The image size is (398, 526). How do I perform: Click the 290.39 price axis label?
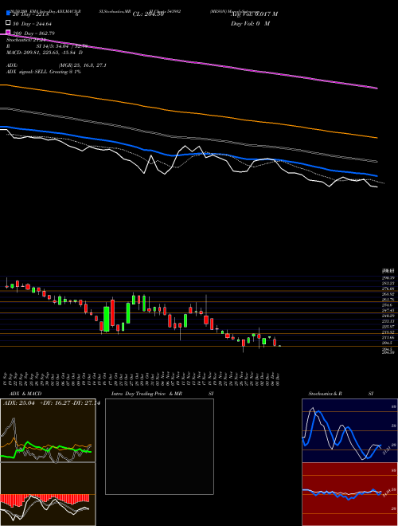[x=388, y=278]
